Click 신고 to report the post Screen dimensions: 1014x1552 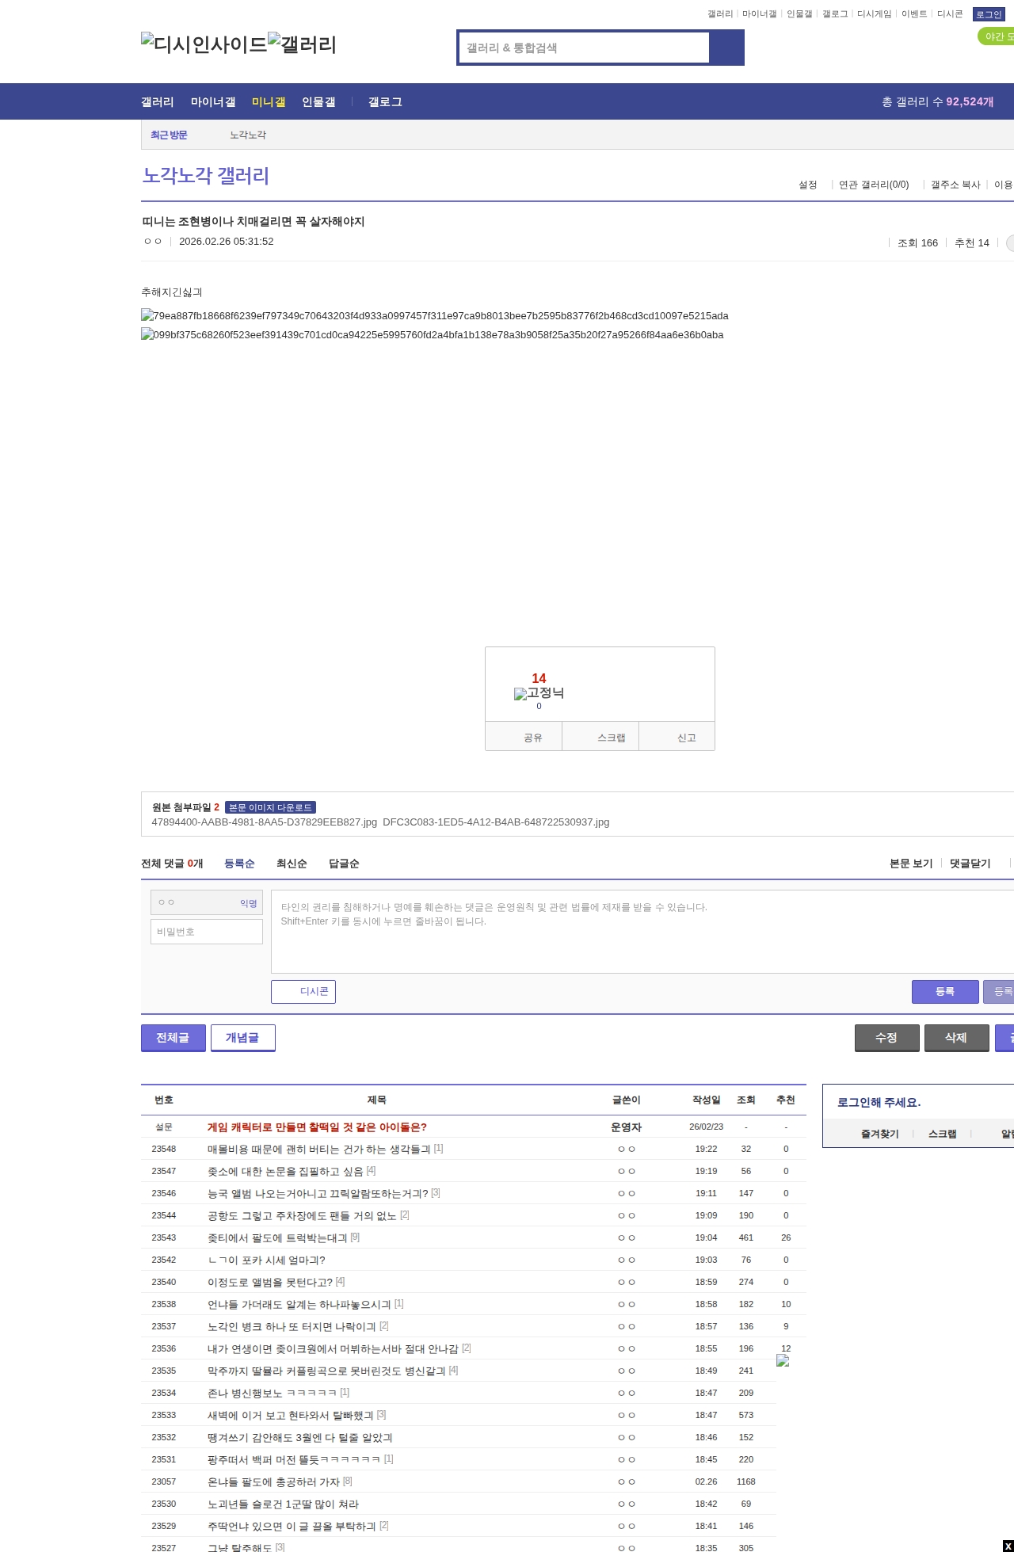click(x=677, y=737)
